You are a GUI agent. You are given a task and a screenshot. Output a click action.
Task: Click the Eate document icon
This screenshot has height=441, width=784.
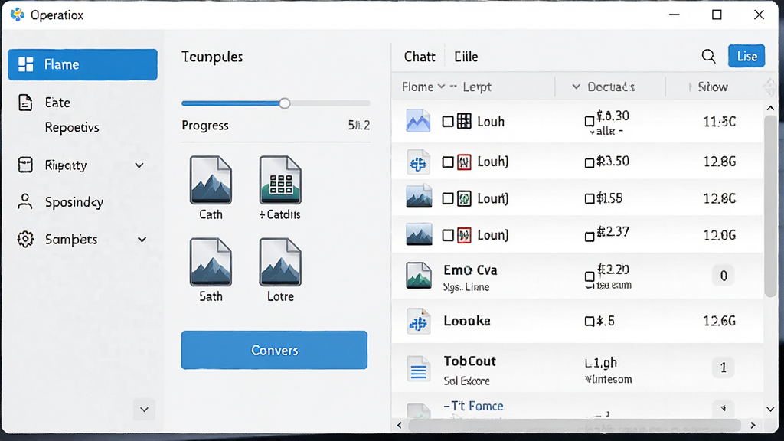(25, 103)
